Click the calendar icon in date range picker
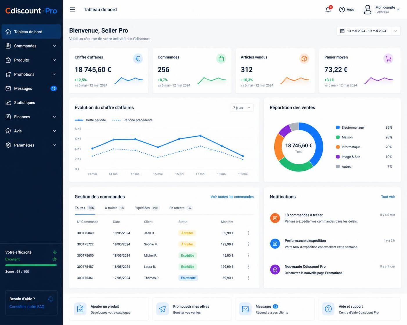 coord(342,31)
